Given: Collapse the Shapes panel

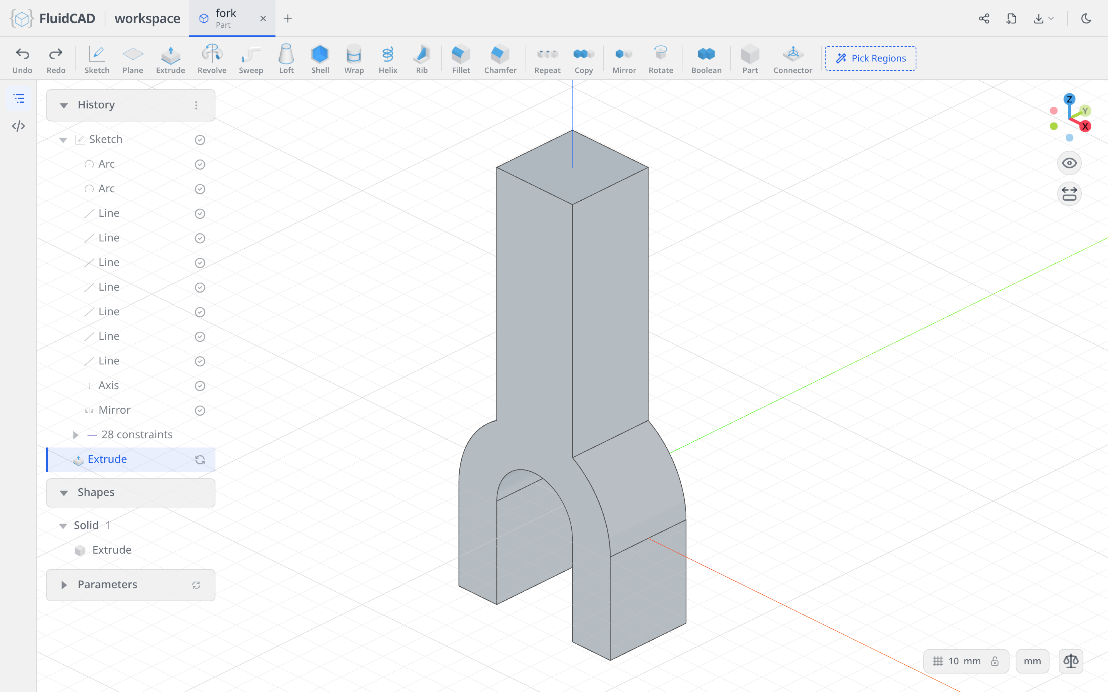Looking at the screenshot, I should [x=63, y=493].
